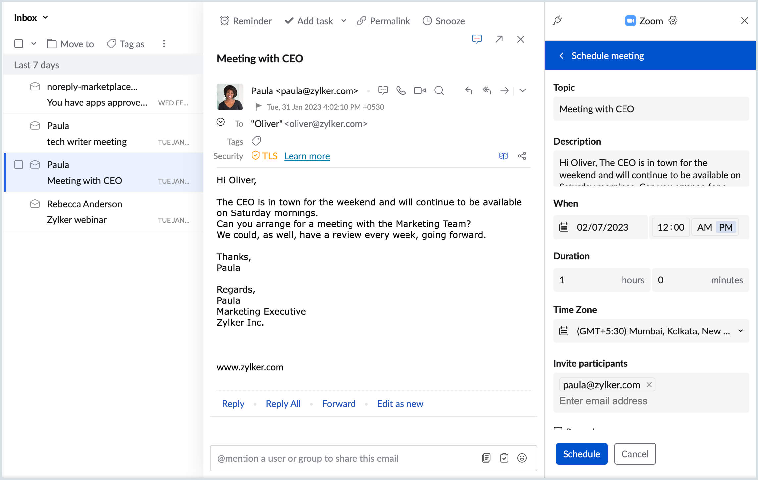
Task: Click the emoji smiley icon in comment box
Action: (x=522, y=458)
